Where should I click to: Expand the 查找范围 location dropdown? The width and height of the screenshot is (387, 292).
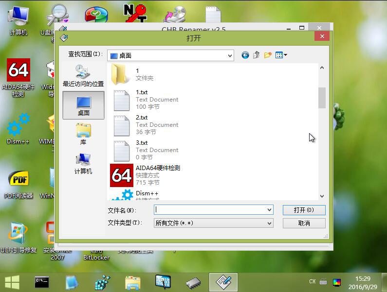point(230,56)
